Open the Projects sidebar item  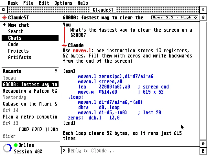pyautogui.click(x=18, y=51)
